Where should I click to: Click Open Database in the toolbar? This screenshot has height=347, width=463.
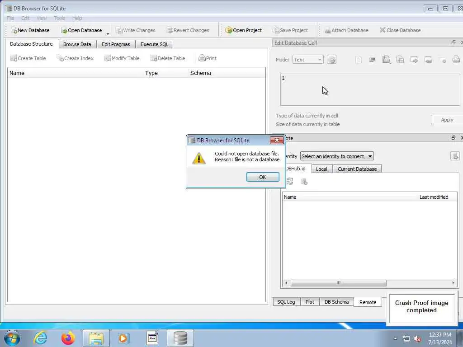tap(81, 30)
